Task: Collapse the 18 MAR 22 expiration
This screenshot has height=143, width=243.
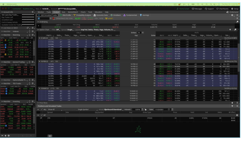Action: [40, 88]
